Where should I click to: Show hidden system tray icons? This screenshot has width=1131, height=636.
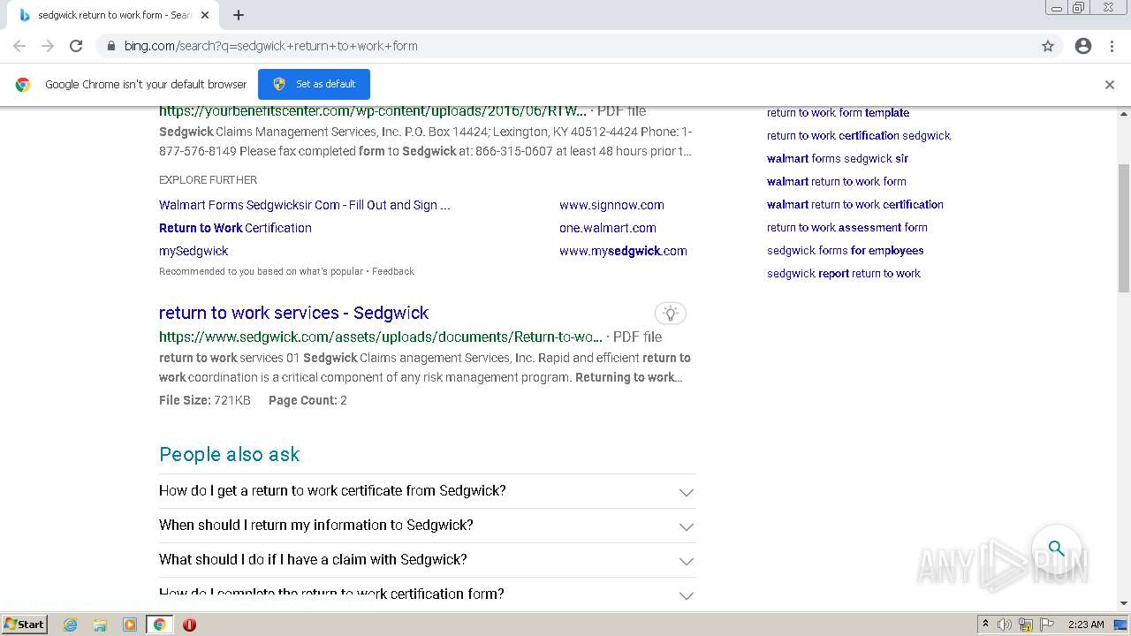(985, 625)
